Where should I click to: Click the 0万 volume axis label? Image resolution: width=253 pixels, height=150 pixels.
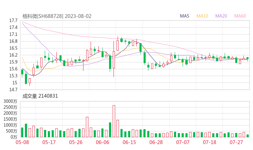14,137
